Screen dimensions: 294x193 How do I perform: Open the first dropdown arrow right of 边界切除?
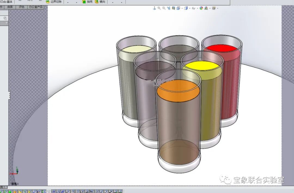68,2
